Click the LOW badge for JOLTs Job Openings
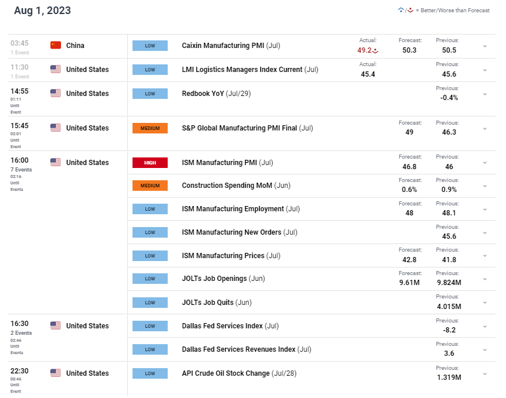Viewport: 506px width, 398px height. click(x=150, y=279)
